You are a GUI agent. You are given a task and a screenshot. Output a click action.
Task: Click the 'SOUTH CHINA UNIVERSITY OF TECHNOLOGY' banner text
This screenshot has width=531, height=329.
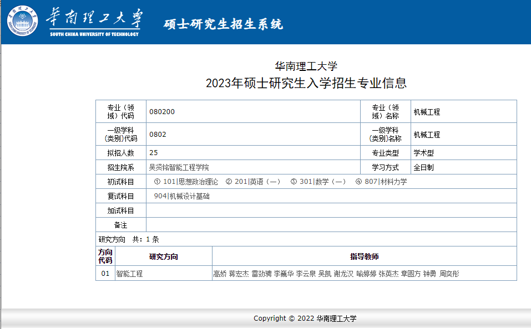click(94, 34)
